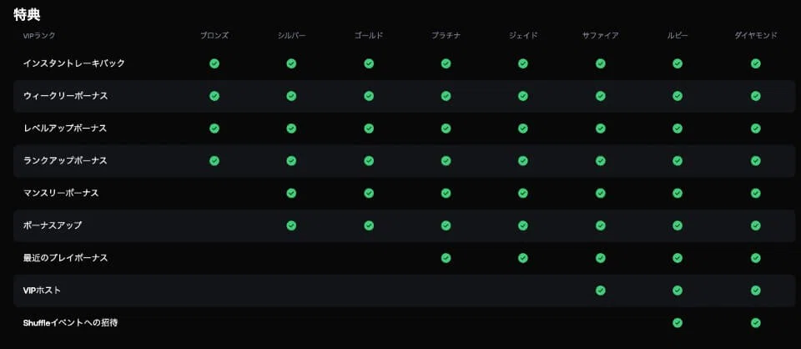
Task: Click the Silver checkmark for ウィークリーボーナス
Action: point(291,96)
